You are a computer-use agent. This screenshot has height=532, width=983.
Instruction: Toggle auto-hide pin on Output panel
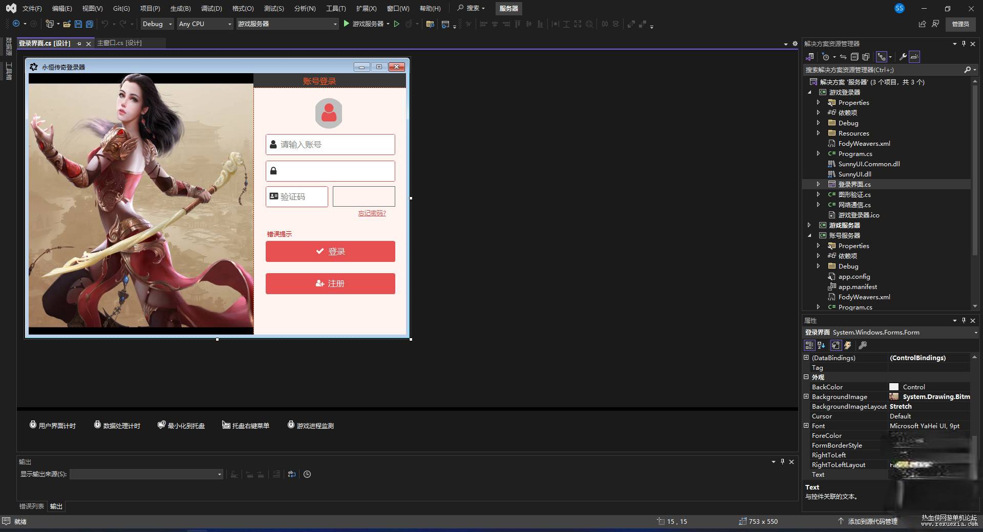pyautogui.click(x=782, y=461)
